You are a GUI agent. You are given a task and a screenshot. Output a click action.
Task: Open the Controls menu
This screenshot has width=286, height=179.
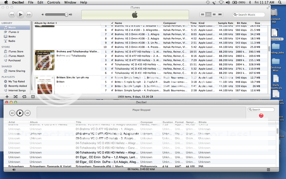54,2
